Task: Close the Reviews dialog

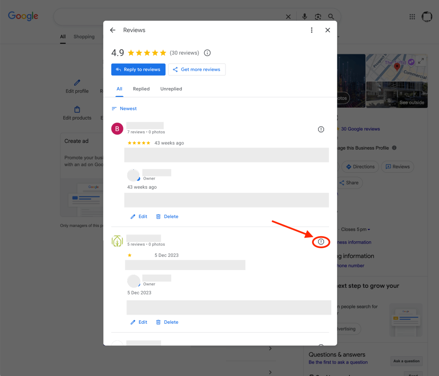Action: (328, 30)
